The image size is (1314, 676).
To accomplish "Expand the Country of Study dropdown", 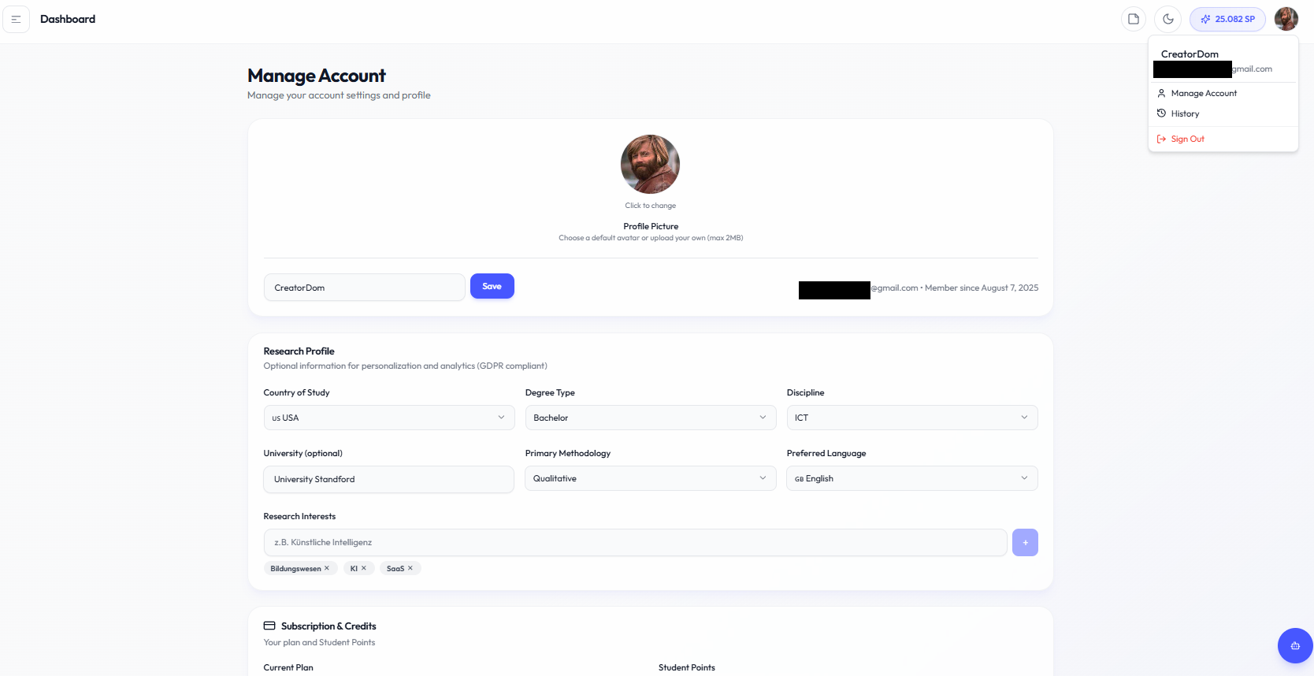I will (x=388, y=418).
